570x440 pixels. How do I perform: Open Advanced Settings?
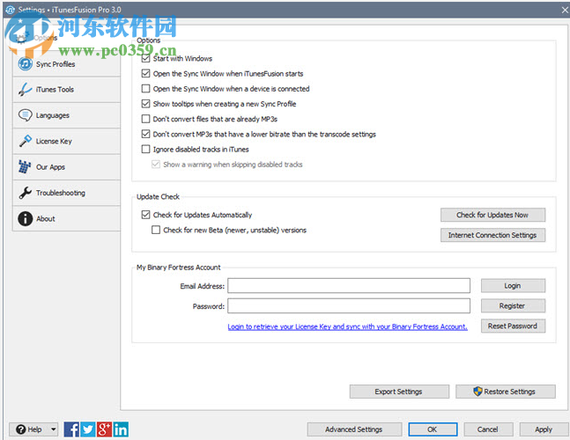[x=354, y=429]
